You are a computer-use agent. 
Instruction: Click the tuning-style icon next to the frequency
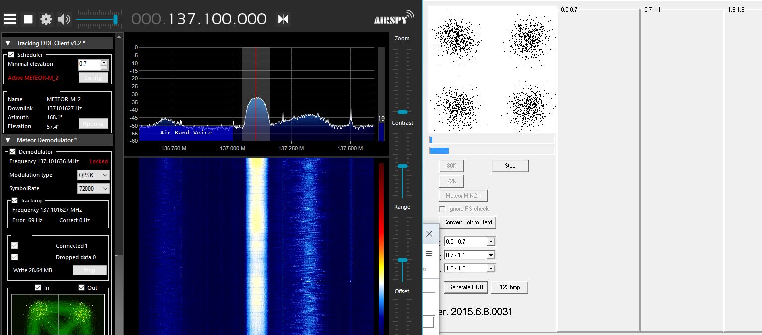(283, 19)
